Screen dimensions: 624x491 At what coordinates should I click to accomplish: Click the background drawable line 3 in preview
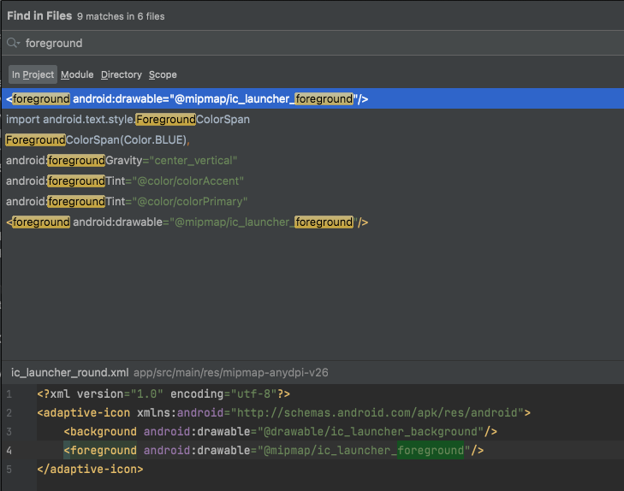[280, 431]
